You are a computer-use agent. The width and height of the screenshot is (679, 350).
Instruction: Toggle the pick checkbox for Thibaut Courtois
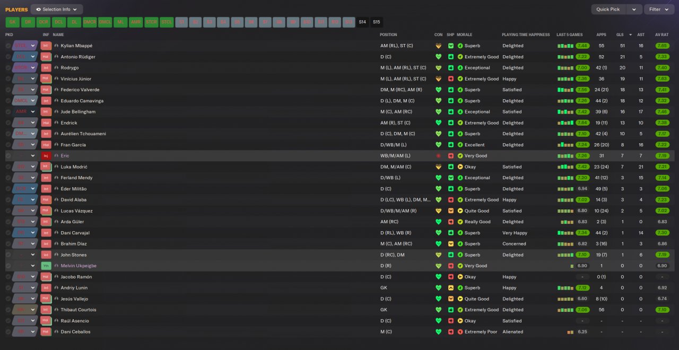[x=8, y=310]
